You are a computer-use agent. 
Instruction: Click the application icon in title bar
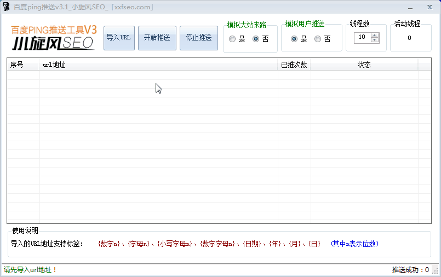[6, 7]
